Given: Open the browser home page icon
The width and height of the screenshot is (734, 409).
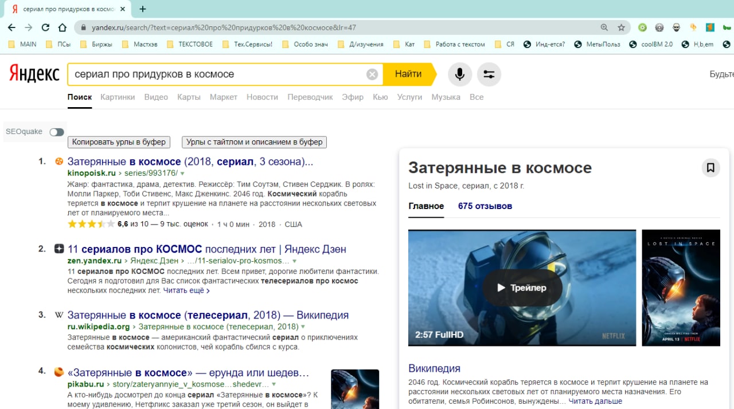Looking at the screenshot, I should coord(63,27).
